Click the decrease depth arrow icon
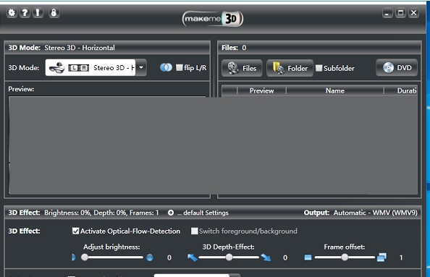430x277 pixels. tap(193, 257)
